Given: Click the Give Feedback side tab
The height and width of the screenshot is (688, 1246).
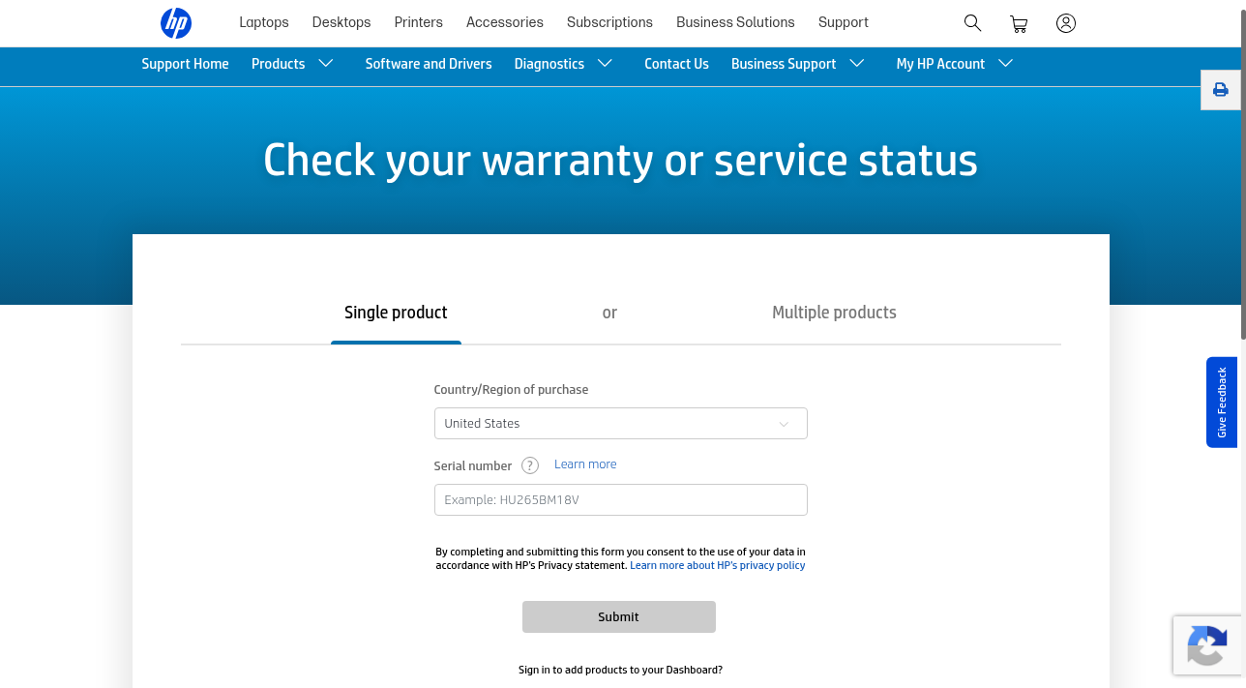Looking at the screenshot, I should (x=1222, y=403).
